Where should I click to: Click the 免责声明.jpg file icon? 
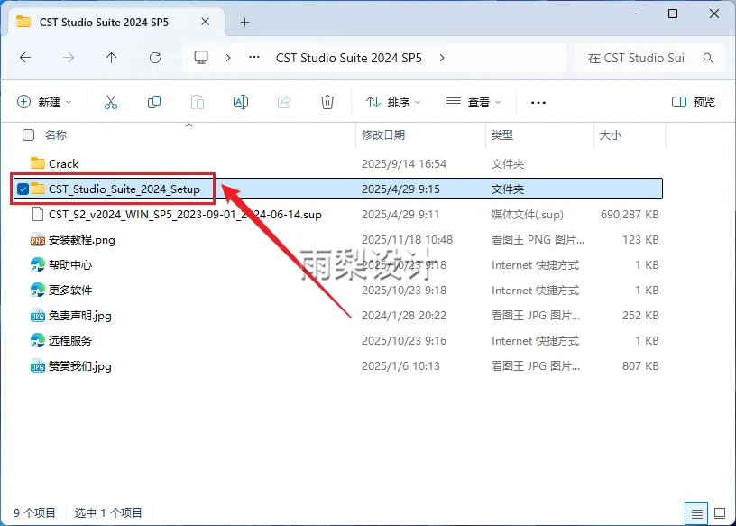click(x=38, y=316)
